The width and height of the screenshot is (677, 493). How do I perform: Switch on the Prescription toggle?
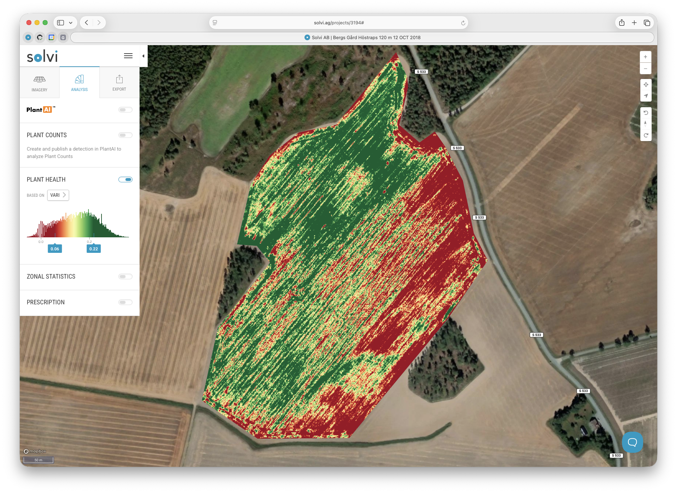click(125, 302)
